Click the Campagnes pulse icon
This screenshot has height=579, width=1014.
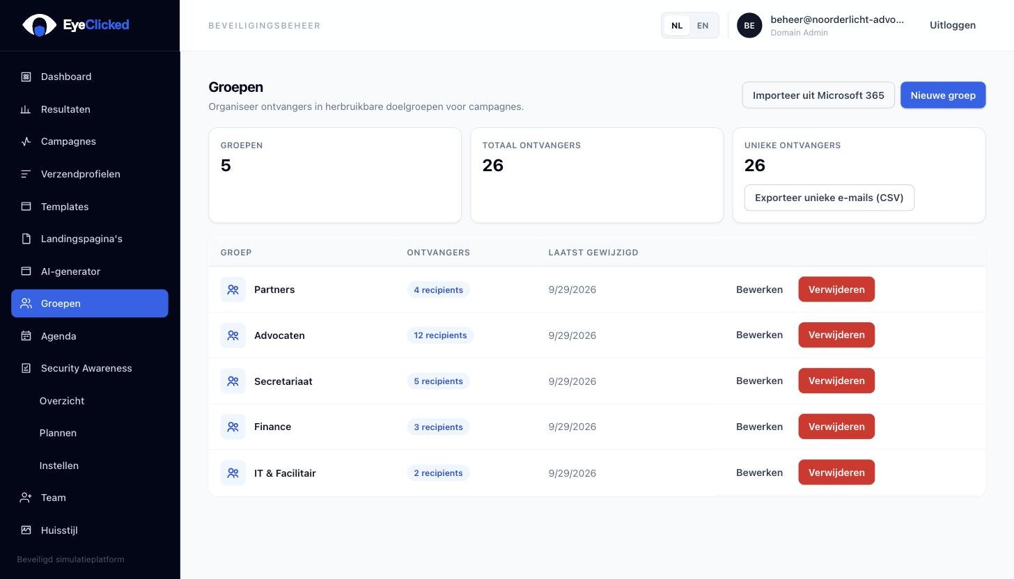[26, 141]
